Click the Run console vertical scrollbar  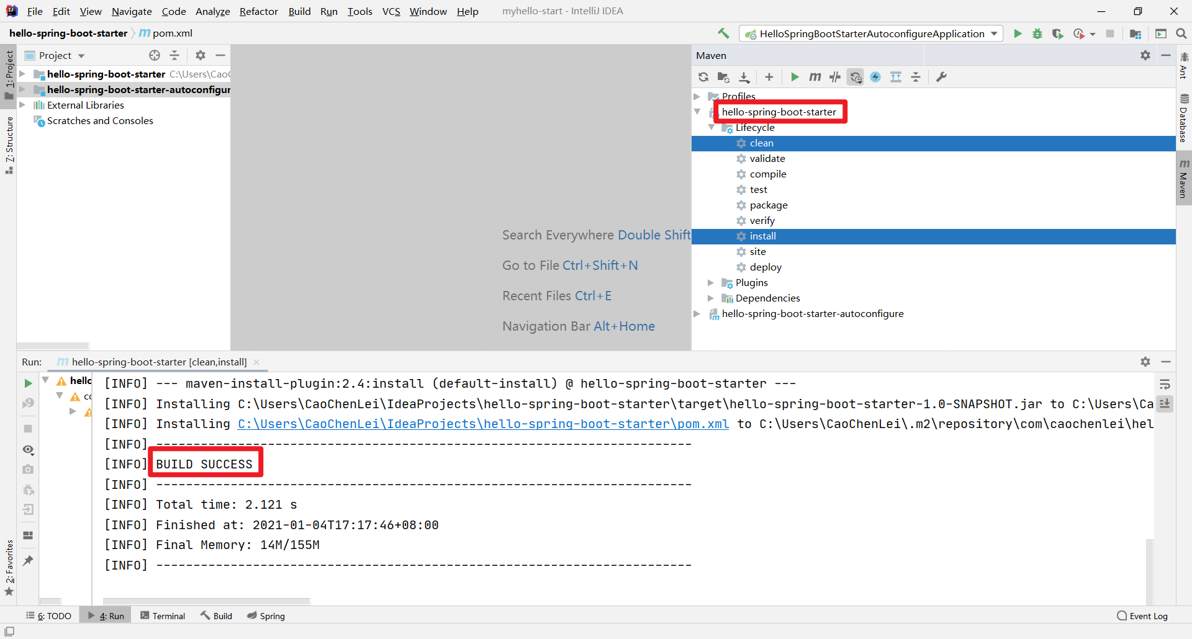(x=1150, y=571)
